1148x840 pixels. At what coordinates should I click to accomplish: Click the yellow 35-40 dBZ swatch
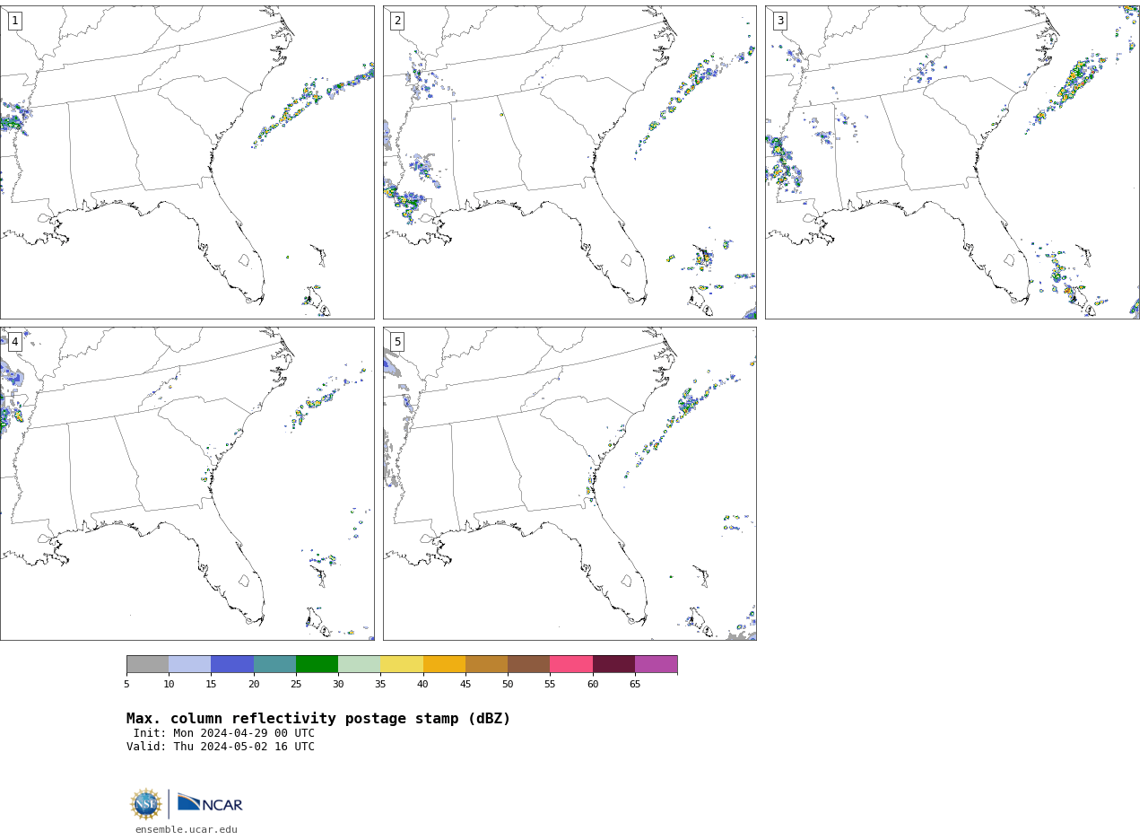pyautogui.click(x=402, y=664)
